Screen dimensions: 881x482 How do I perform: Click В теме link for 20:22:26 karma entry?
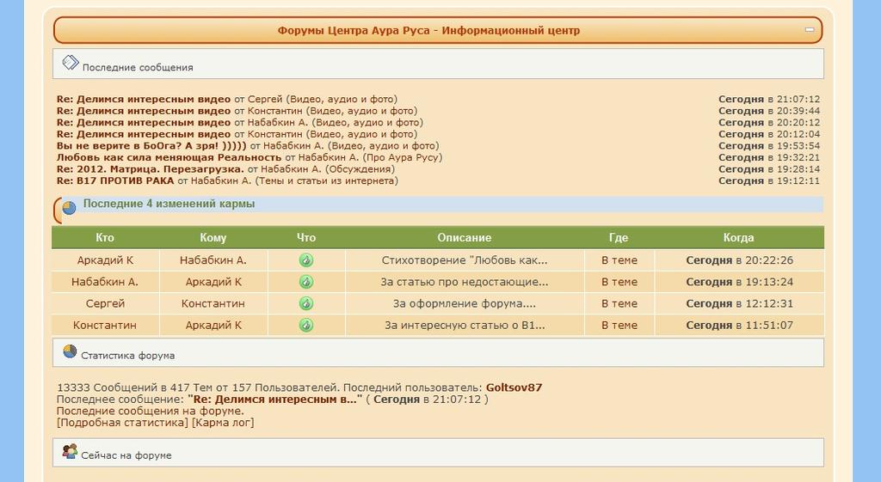619,260
